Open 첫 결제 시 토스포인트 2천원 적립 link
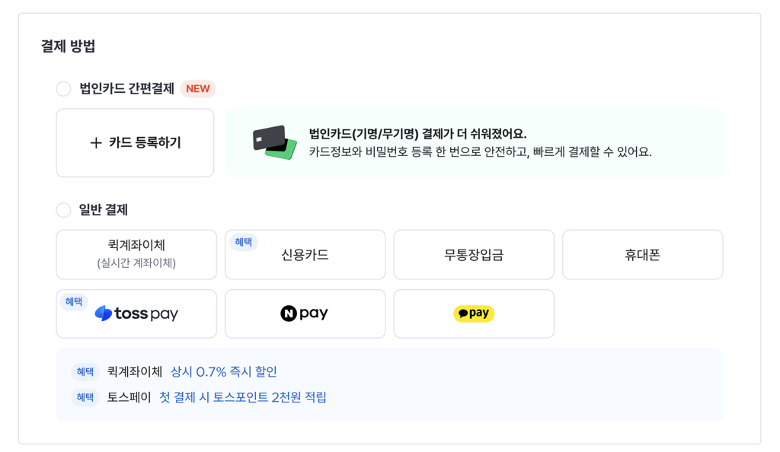 tap(243, 397)
